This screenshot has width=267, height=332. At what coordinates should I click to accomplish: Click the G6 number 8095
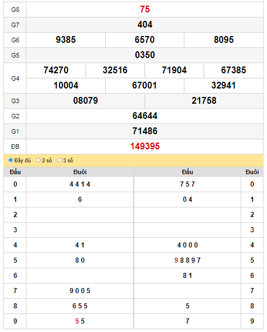pyautogui.click(x=224, y=40)
